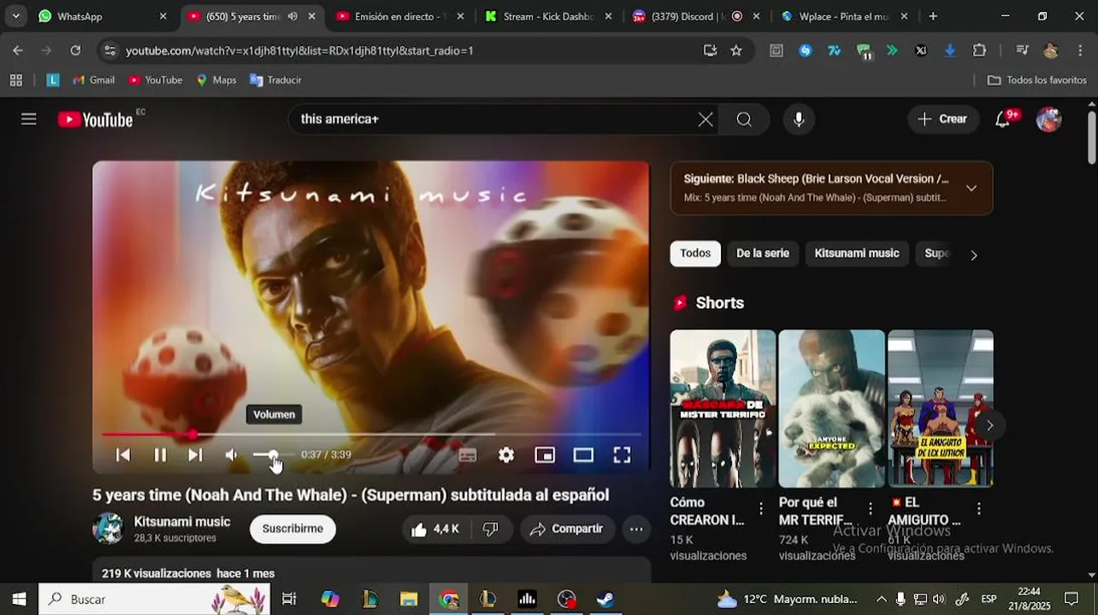Open Gmail bookmark
This screenshot has height=615, width=1098.
click(x=93, y=80)
